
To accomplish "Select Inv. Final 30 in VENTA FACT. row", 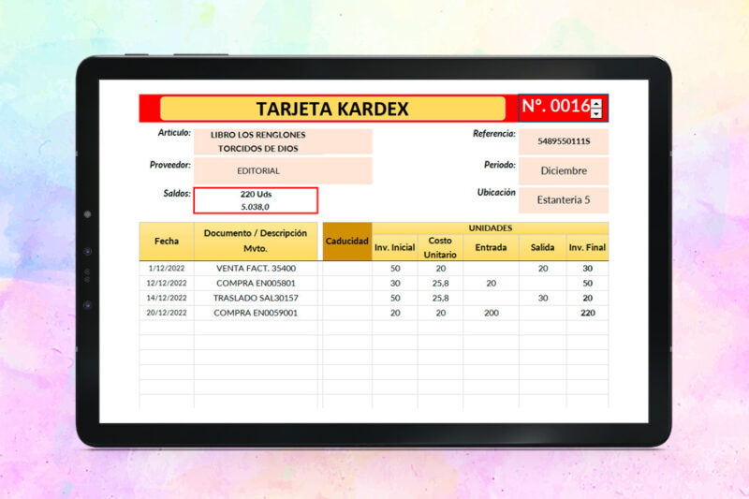I will pyautogui.click(x=588, y=269).
